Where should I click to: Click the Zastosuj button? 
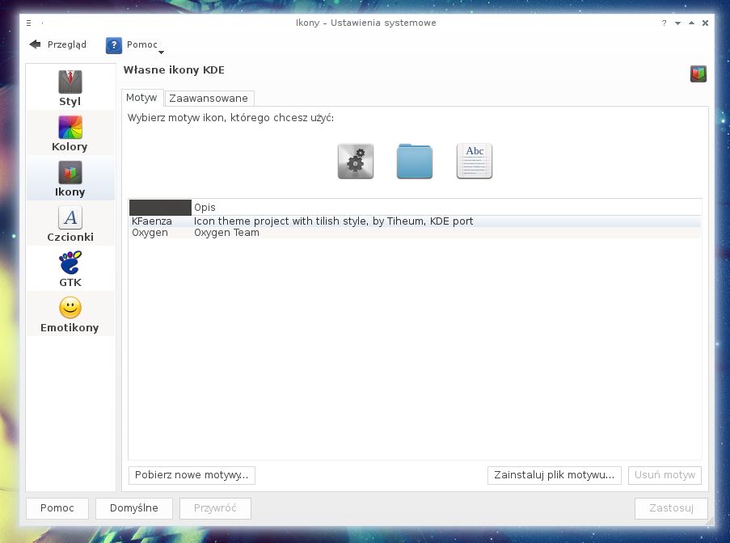(671, 508)
